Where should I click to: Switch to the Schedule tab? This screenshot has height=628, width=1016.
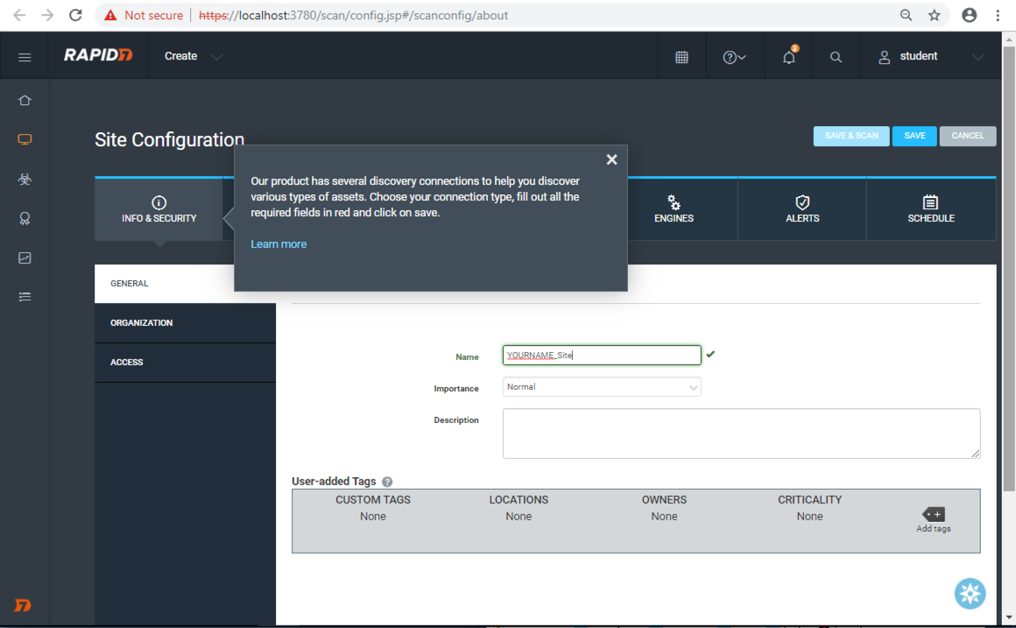coord(930,209)
